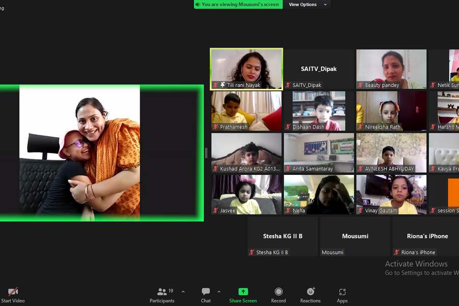
Task: Click muted mic icon beside SAITV_Dipak name
Action: pos(288,85)
